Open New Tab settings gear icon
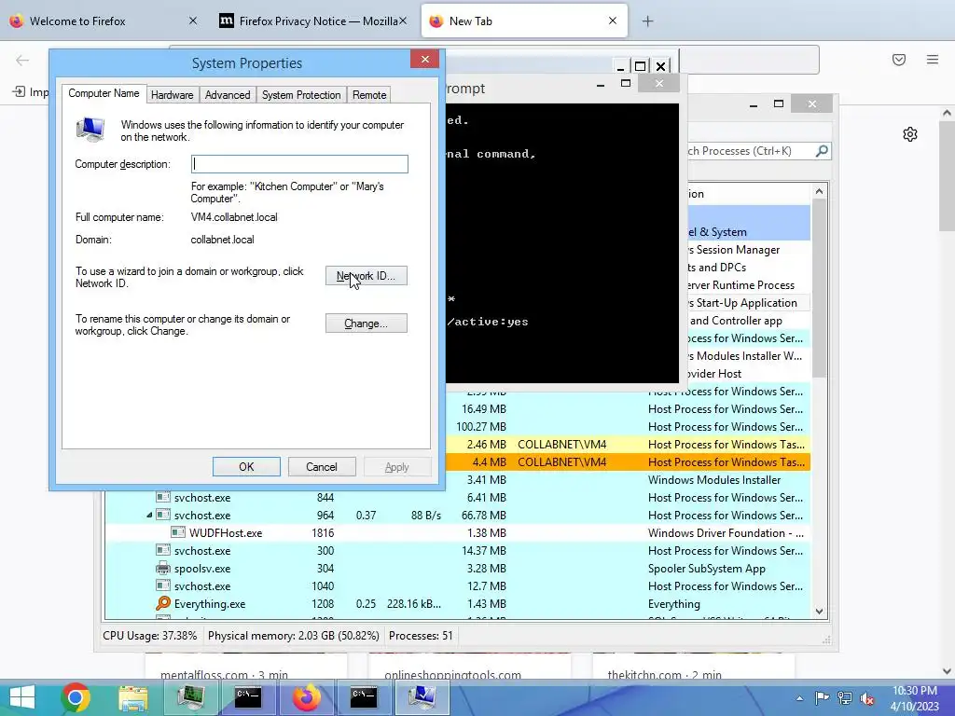The image size is (955, 716). coord(910,134)
